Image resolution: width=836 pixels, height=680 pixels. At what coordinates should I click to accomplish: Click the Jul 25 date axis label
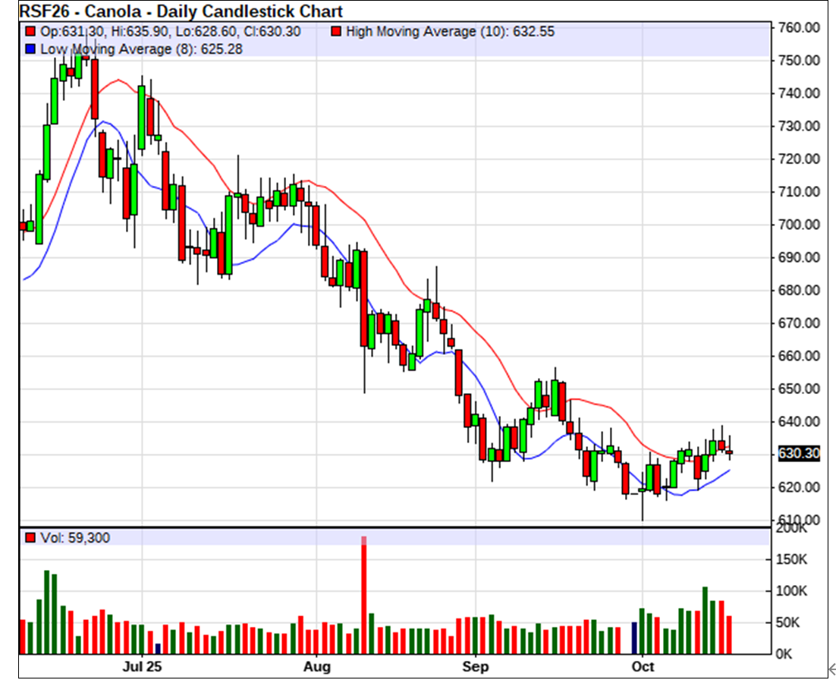(x=142, y=667)
